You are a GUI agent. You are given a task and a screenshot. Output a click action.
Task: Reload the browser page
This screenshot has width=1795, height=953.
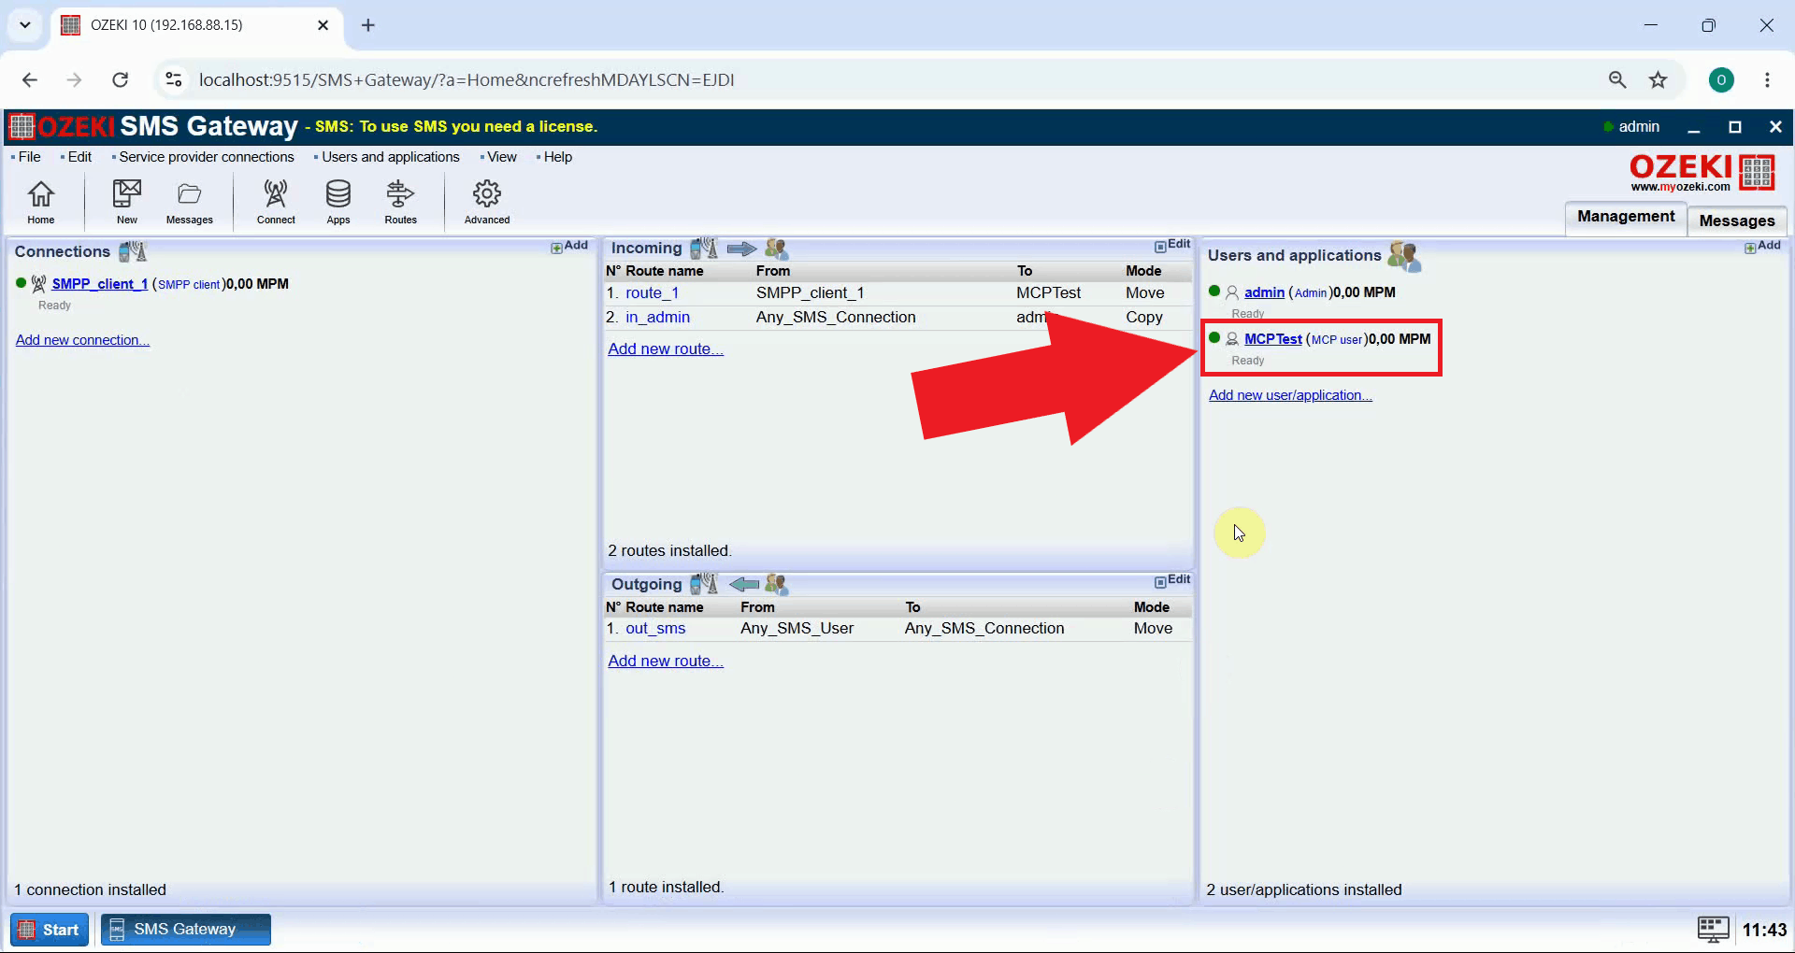(x=120, y=79)
